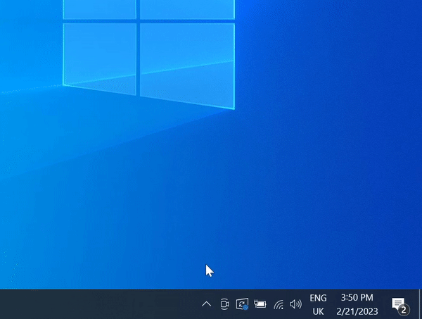Open the remote display connection tray icon
The height and width of the screenshot is (319, 422).
242,304
